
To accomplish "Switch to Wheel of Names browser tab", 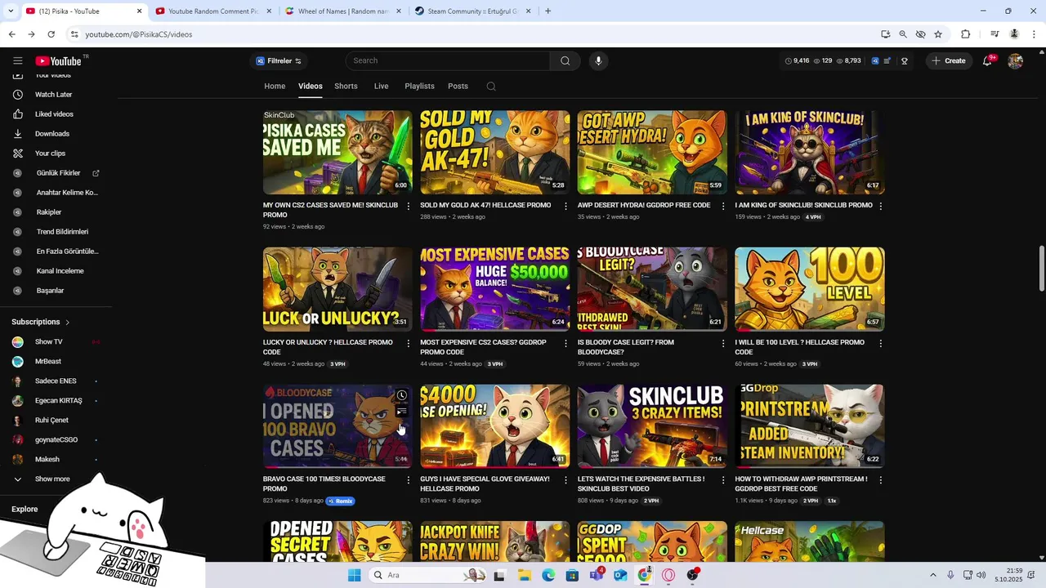I will point(342,11).
